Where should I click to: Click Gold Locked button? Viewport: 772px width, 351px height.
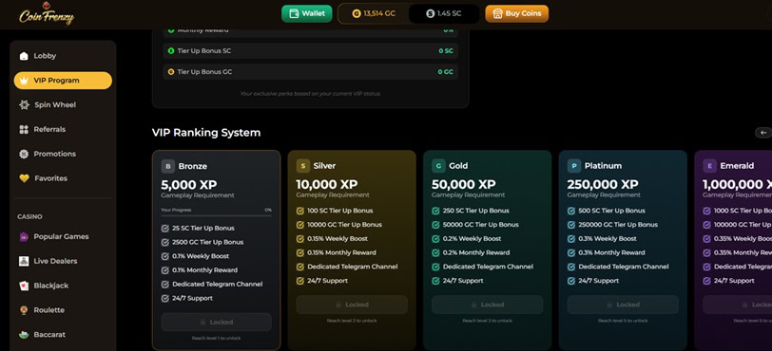(x=488, y=305)
